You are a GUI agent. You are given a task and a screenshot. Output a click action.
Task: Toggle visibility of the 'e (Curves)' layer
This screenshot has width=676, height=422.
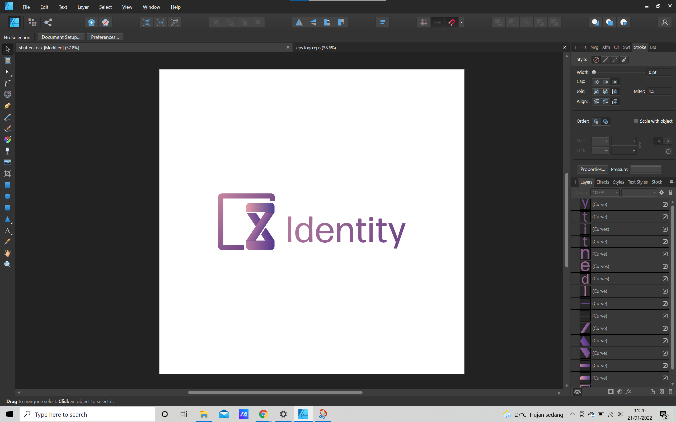pyautogui.click(x=665, y=266)
